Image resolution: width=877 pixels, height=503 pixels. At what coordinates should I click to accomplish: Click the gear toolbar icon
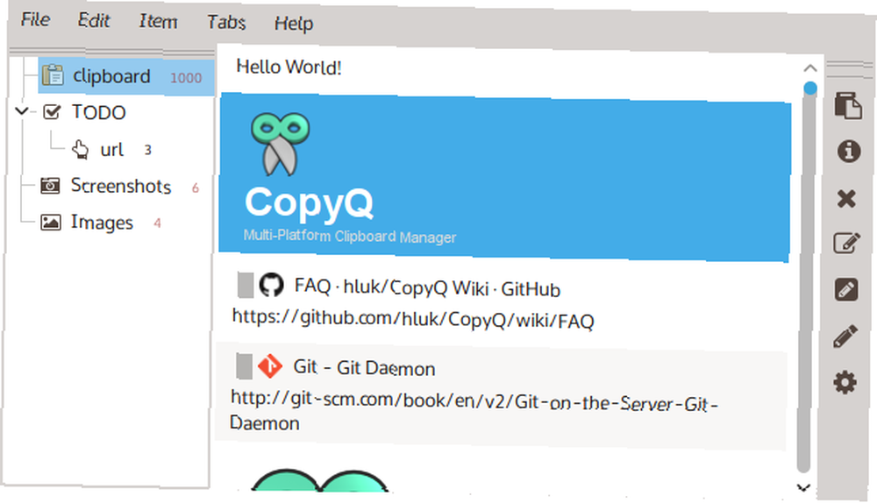click(845, 383)
